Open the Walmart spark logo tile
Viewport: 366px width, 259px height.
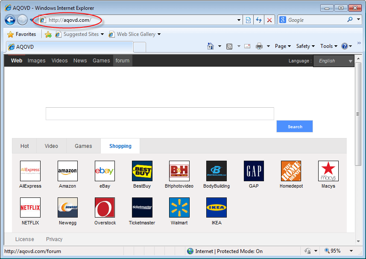[179, 208]
